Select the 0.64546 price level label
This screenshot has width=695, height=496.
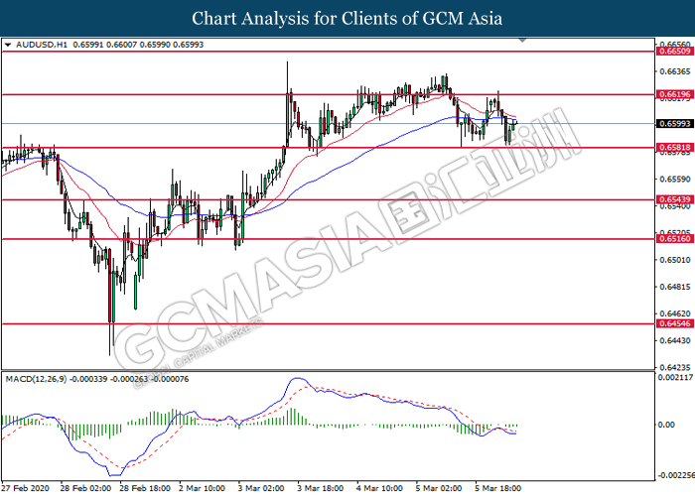674,323
